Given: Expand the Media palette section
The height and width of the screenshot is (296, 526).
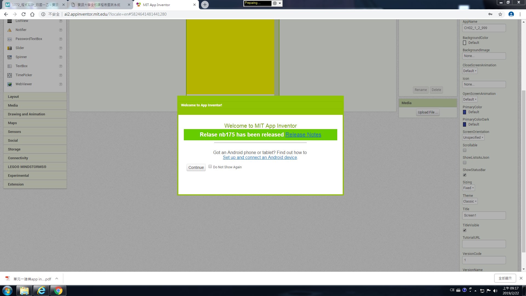Looking at the screenshot, I should pyautogui.click(x=35, y=106).
